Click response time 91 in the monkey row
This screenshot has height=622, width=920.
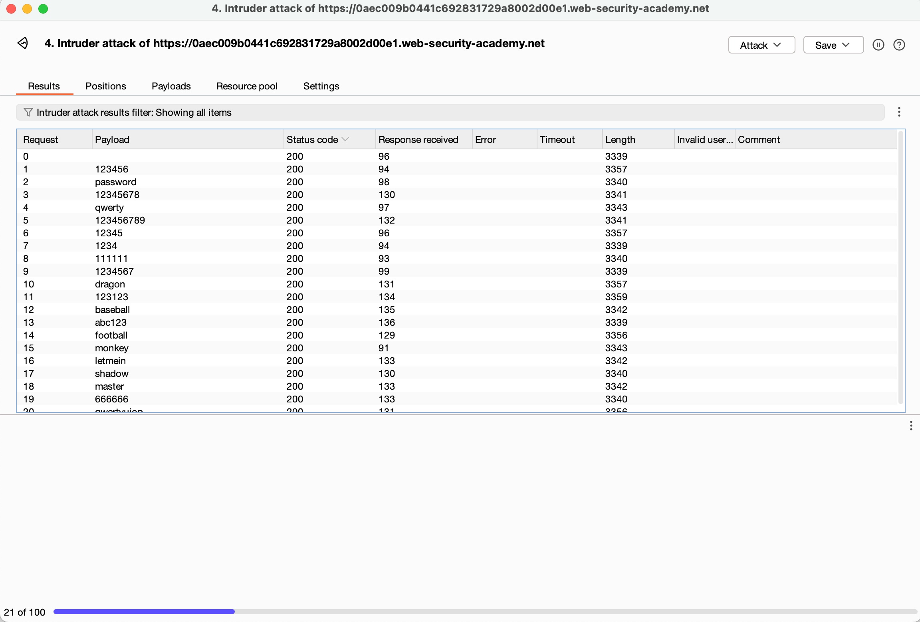coord(384,348)
